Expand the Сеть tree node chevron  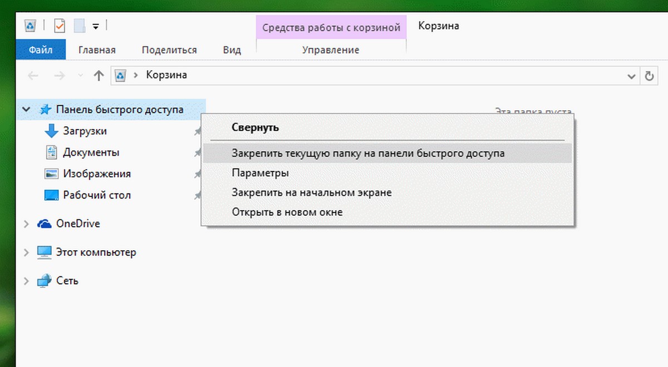26,281
